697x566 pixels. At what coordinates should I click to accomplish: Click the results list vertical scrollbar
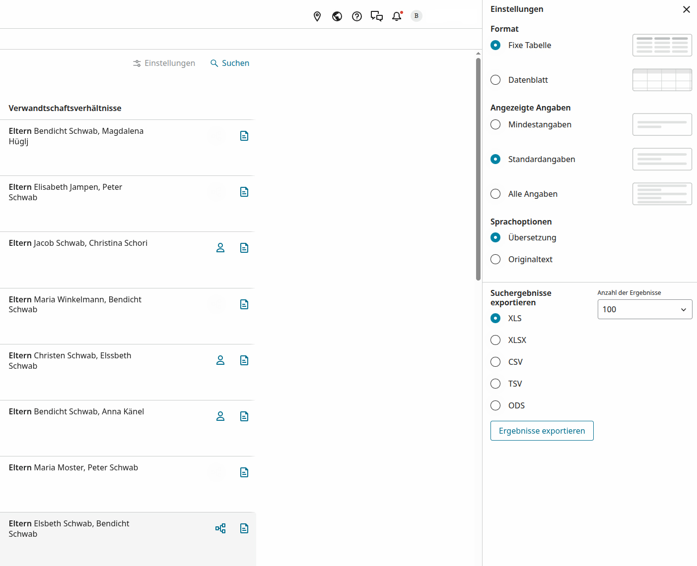tap(478, 170)
